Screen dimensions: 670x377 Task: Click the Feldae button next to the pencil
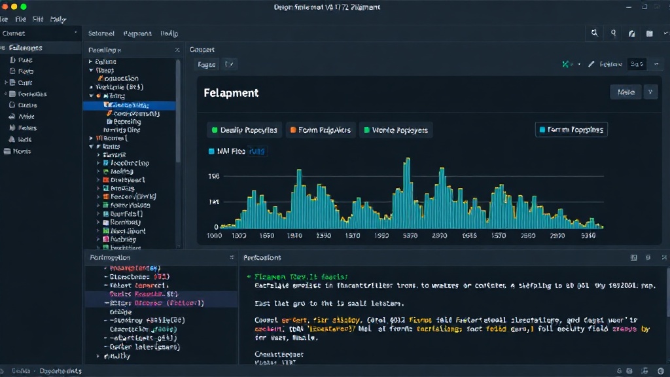(x=610, y=64)
